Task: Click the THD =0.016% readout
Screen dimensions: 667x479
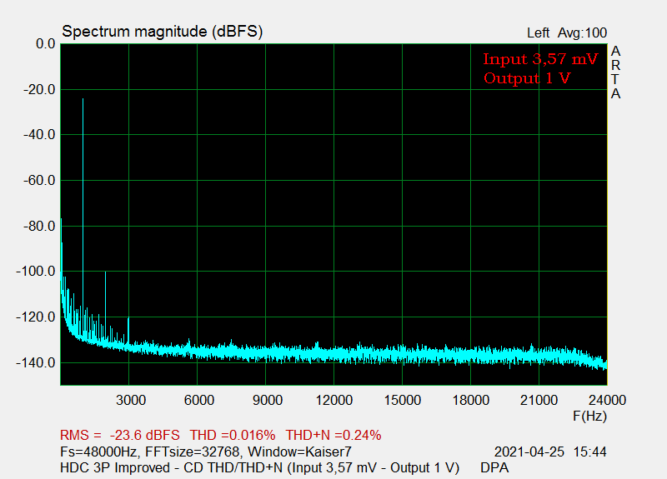Action: point(233,435)
